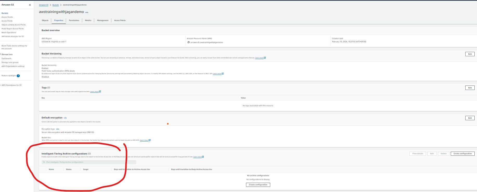This screenshot has height=192, width=477.
Task: Click Edit button in Tags section
Action: [x=470, y=88]
